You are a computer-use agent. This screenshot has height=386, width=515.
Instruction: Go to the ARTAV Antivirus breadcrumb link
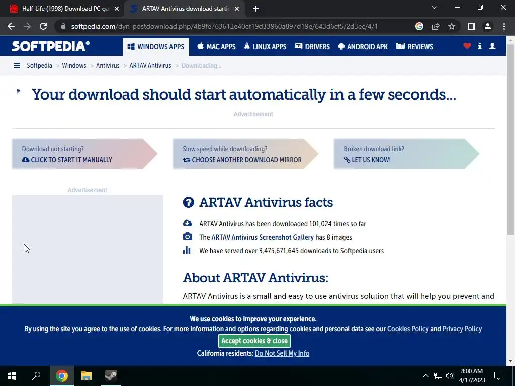(150, 66)
